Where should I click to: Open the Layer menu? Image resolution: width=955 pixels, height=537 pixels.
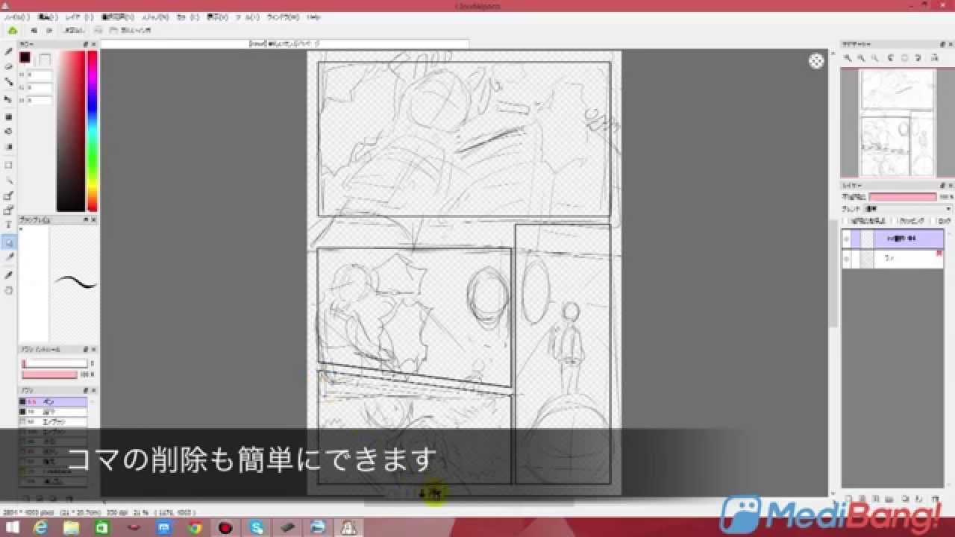(78, 16)
